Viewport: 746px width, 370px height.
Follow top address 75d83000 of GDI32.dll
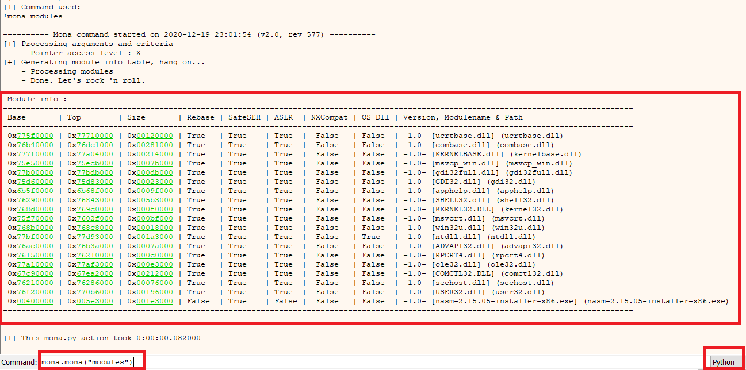[x=95, y=182]
